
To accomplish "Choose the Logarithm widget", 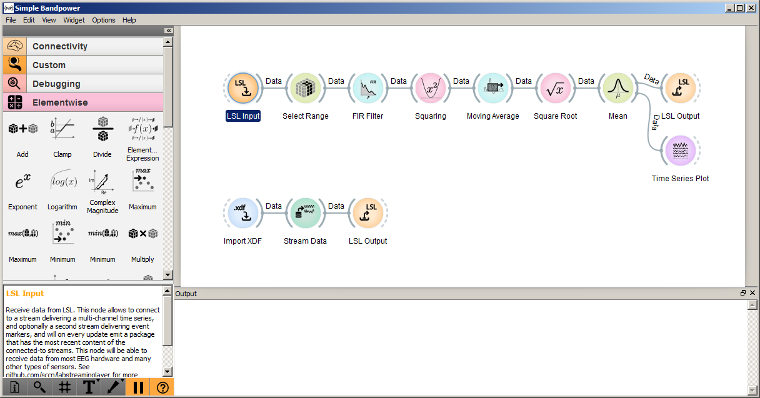I will [62, 189].
